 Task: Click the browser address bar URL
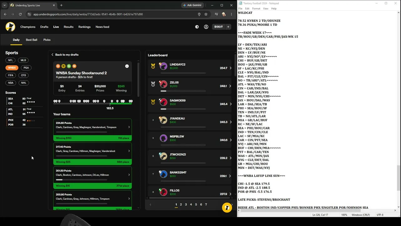(88, 14)
